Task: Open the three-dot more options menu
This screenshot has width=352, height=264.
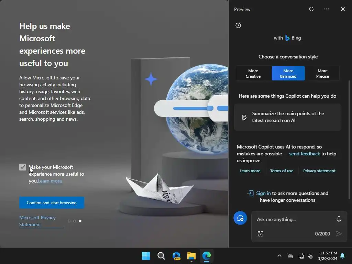Action: (327, 9)
